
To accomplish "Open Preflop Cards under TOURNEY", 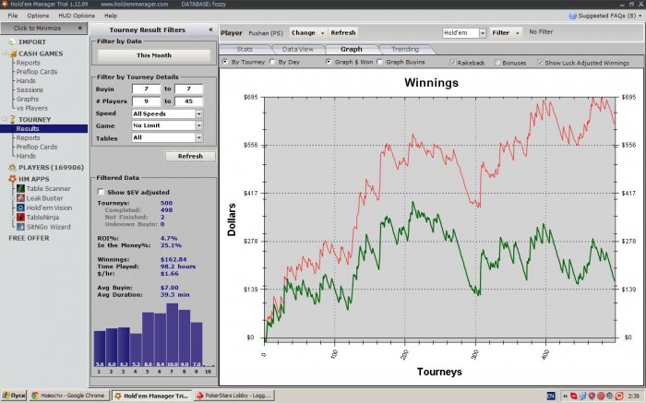I will coord(37,147).
